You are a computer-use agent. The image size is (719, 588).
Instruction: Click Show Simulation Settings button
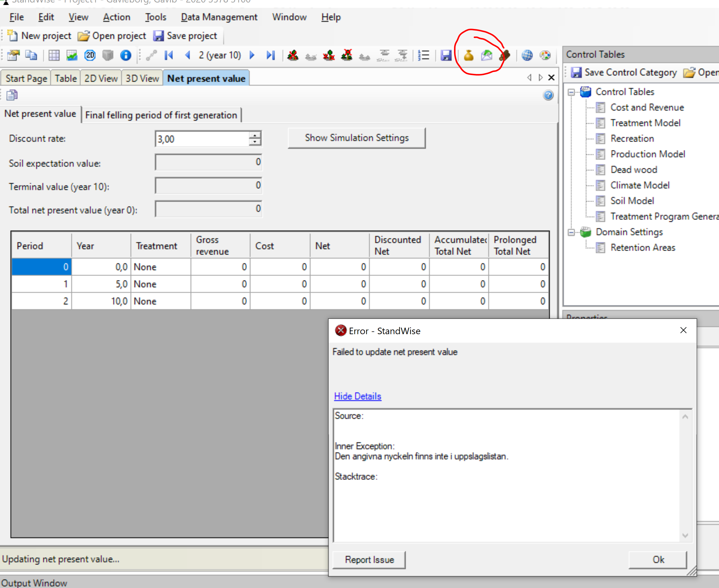tap(356, 138)
